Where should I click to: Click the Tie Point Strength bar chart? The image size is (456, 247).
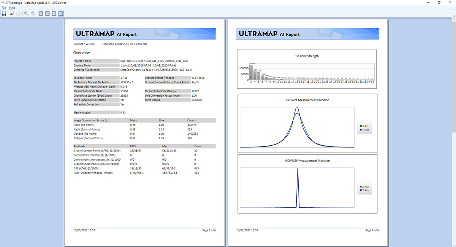[307, 69]
